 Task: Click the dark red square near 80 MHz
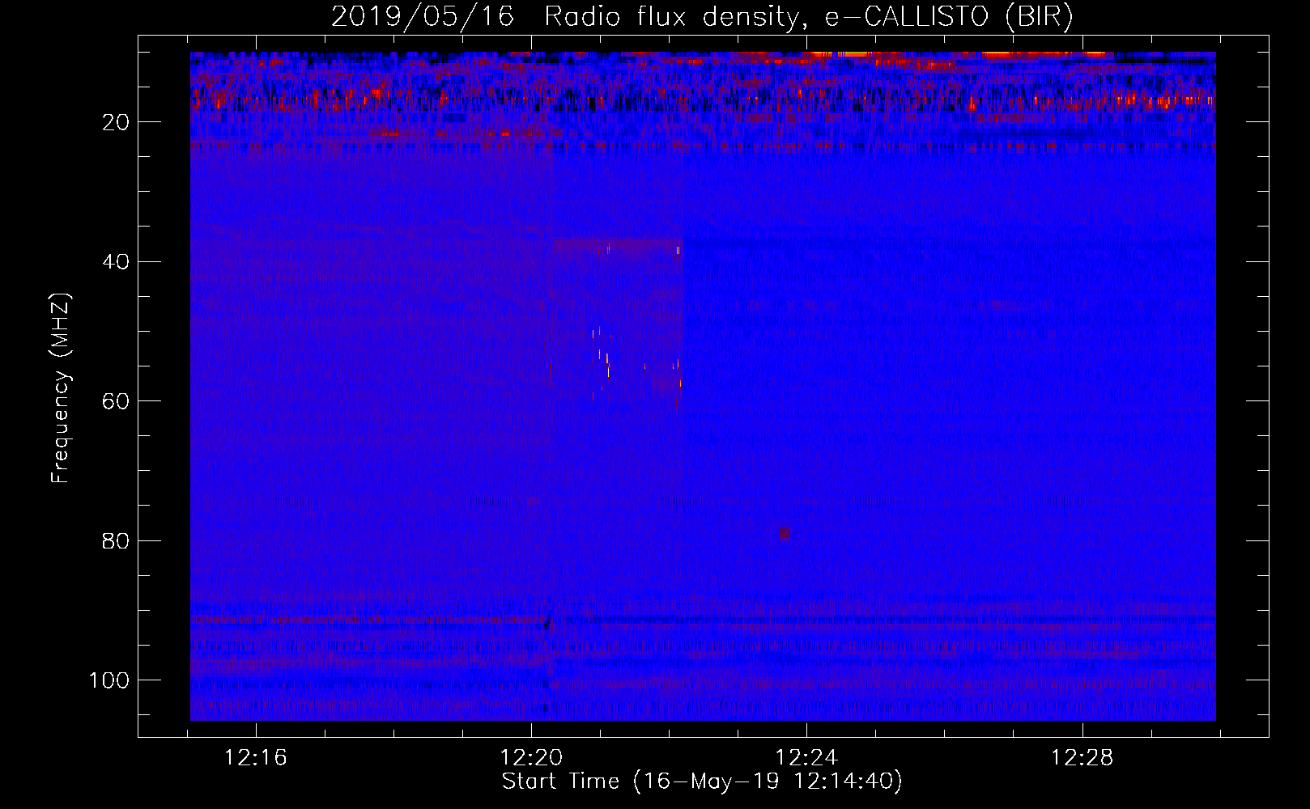coord(785,533)
